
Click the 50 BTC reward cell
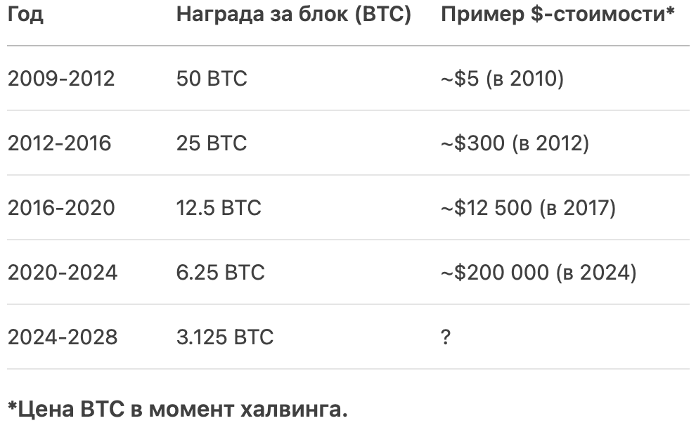tap(212, 79)
